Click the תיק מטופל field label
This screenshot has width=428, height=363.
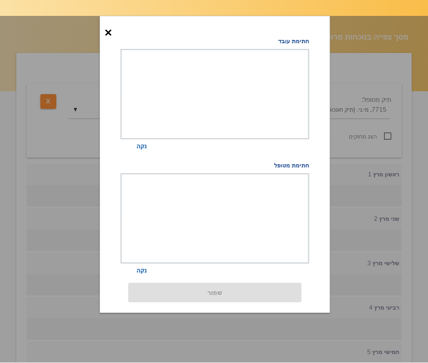pyautogui.click(x=376, y=99)
